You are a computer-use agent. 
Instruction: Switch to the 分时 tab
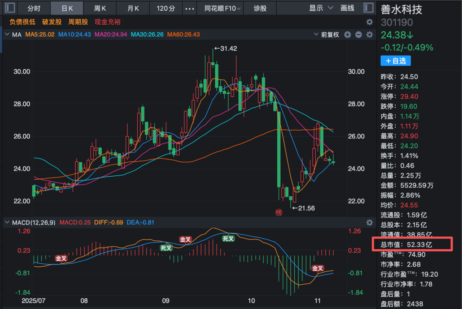tap(33, 8)
